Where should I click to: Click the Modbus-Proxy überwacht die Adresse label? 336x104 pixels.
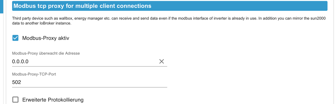click(46, 53)
